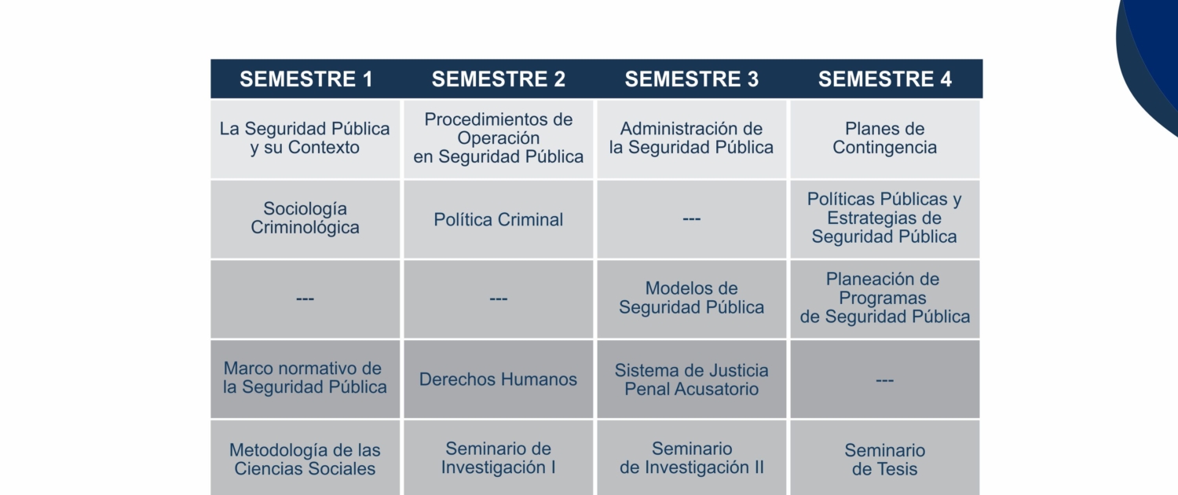Click Metodología de las Ciencias Sociales

point(305,458)
